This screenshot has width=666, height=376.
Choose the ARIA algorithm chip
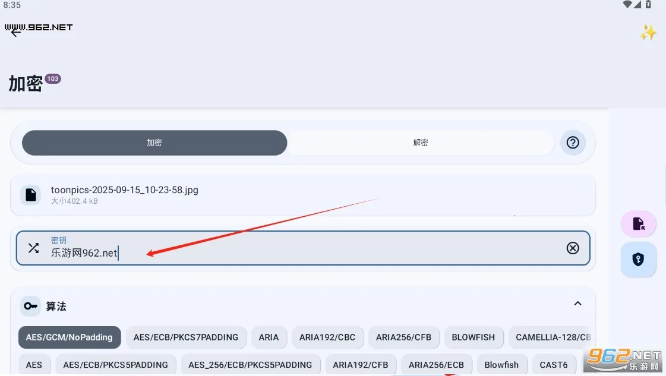tap(269, 337)
